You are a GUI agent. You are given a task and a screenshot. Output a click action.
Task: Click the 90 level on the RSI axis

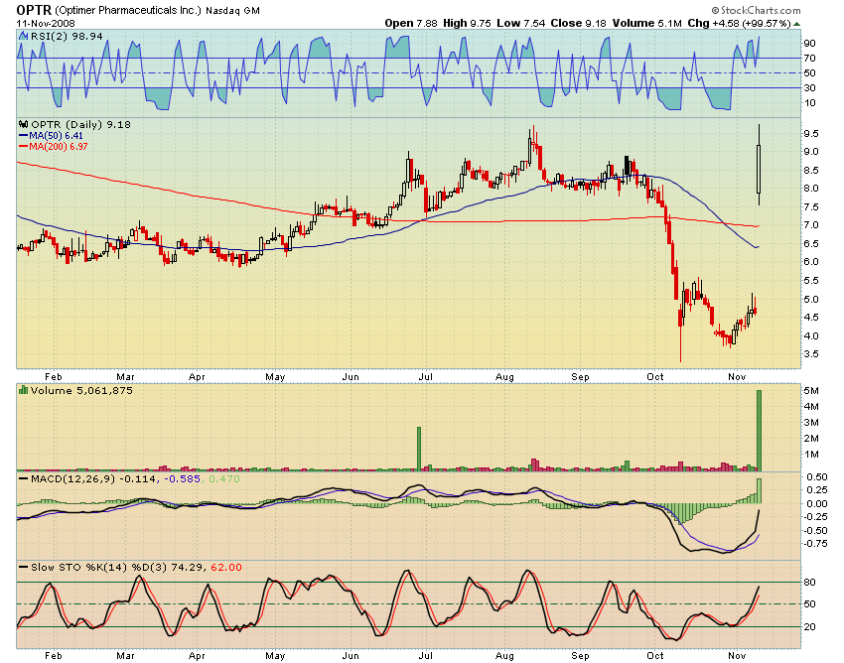click(x=809, y=43)
